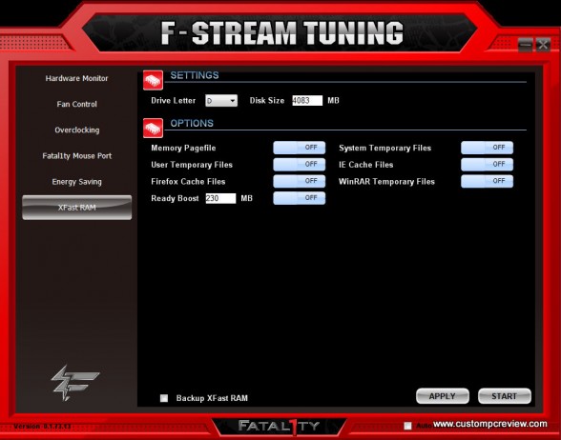The image size is (561, 440).
Task: Click the Options section chip icon
Action: tap(153, 129)
